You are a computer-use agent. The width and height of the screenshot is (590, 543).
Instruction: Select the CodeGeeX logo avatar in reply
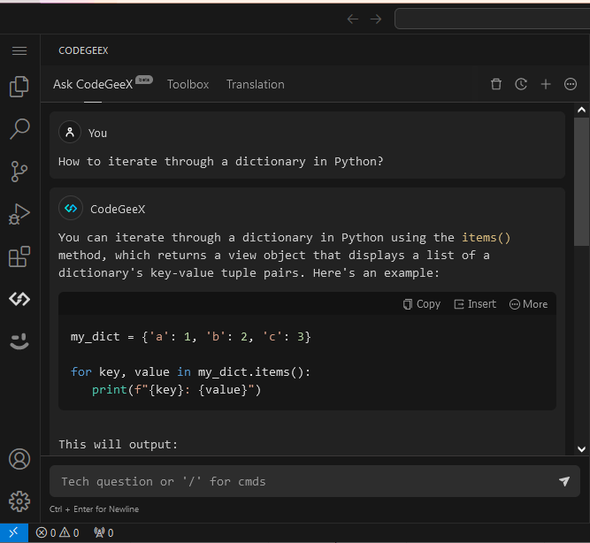point(71,208)
